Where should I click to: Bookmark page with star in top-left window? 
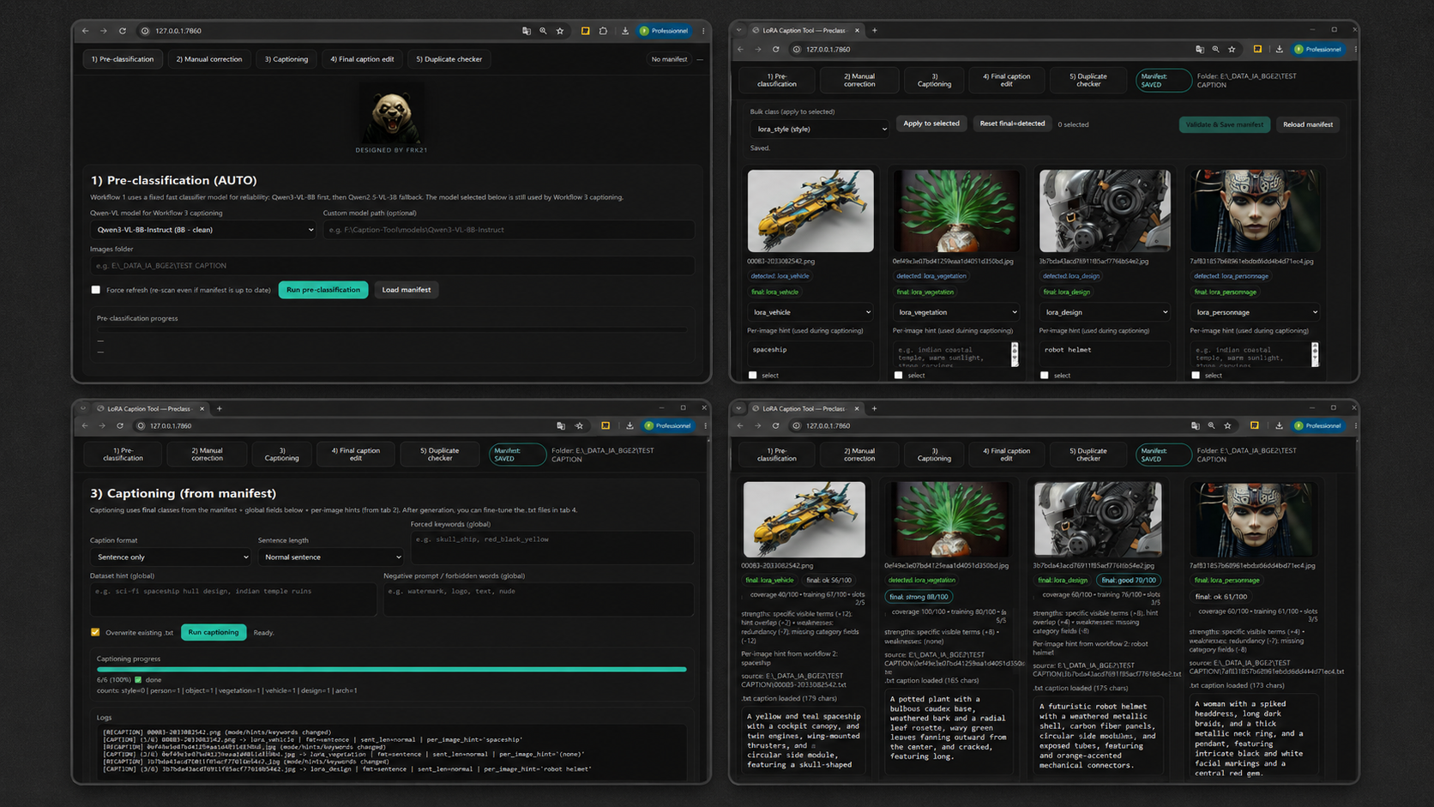point(560,31)
